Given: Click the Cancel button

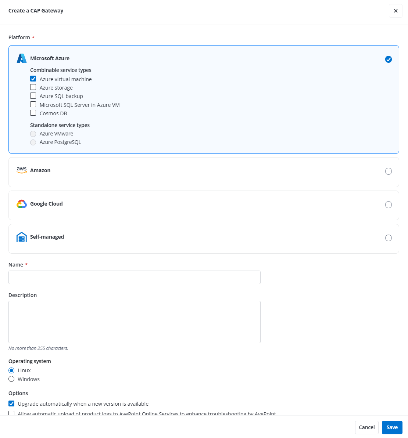Looking at the screenshot, I should click(366, 427).
